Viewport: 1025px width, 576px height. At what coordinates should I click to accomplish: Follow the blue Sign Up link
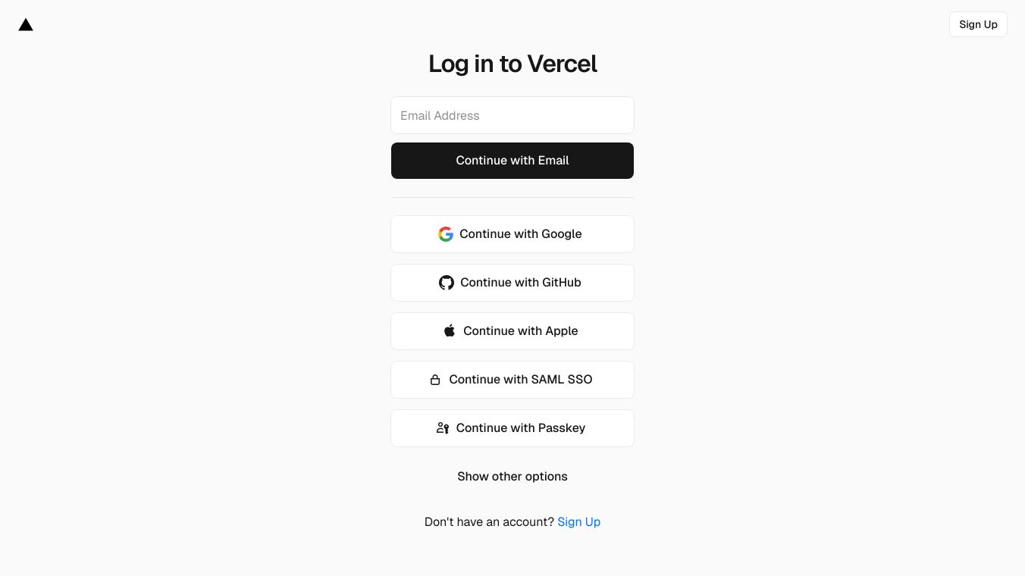(579, 522)
